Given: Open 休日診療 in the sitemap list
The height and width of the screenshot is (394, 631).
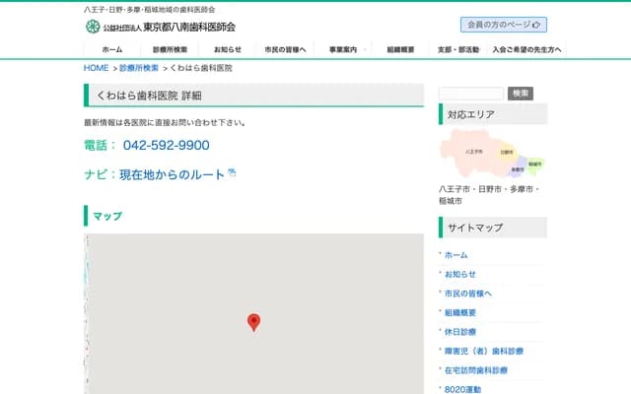Looking at the screenshot, I should point(460,332).
